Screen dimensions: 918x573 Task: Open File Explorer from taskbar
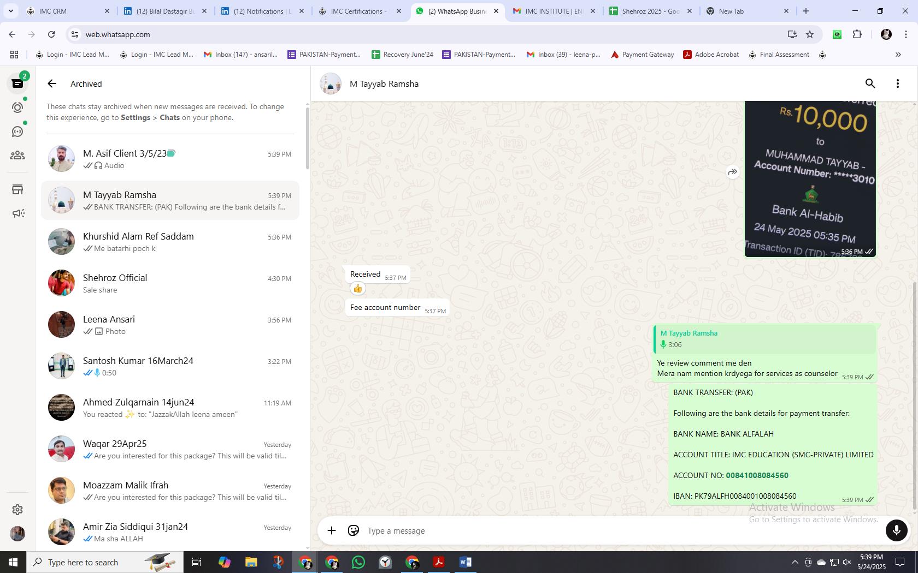(251, 562)
